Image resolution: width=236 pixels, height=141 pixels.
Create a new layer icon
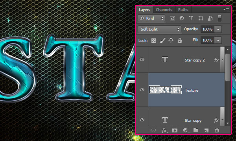(206, 130)
